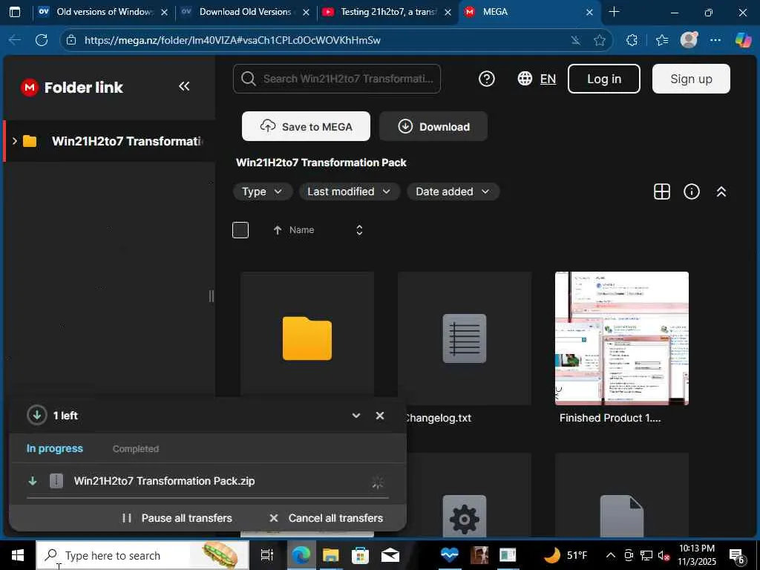Open Windows Start menu

pyautogui.click(x=18, y=555)
